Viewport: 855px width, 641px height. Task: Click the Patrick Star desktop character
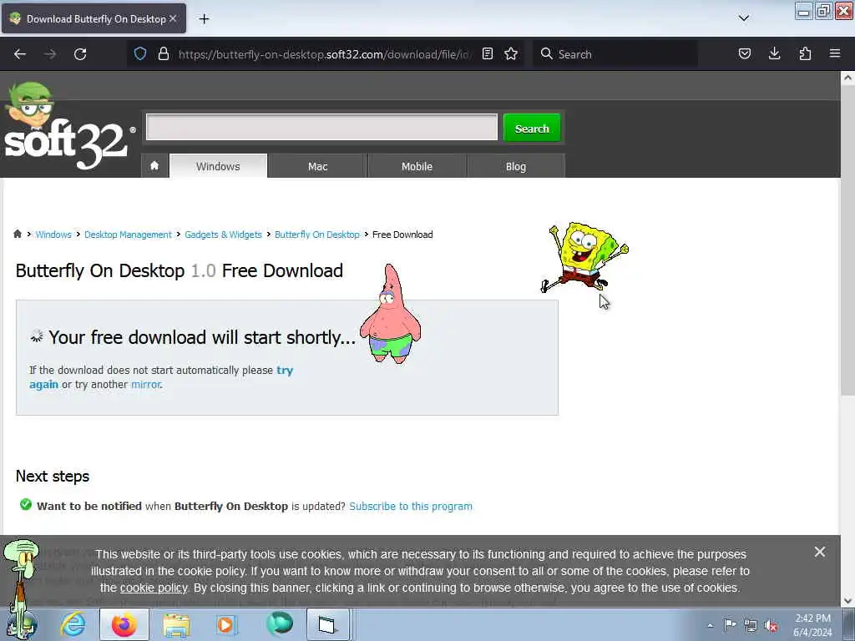click(390, 314)
